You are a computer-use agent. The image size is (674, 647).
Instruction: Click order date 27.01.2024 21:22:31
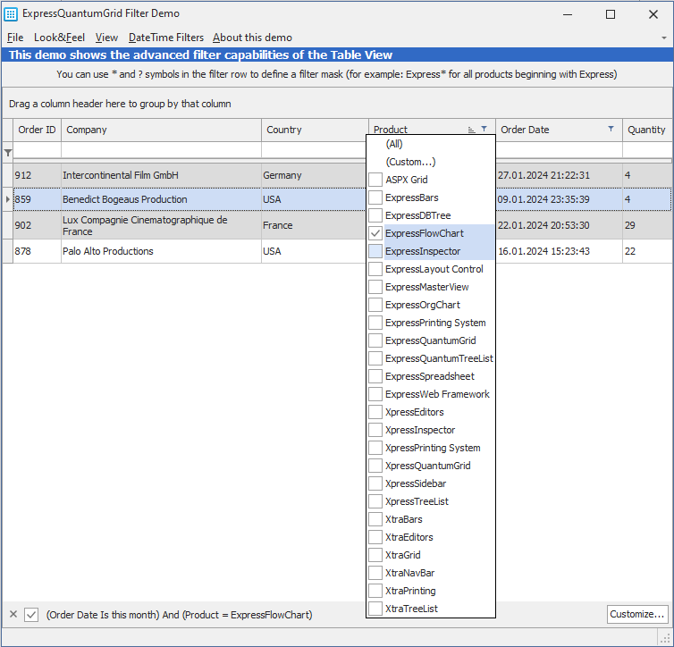coord(559,175)
